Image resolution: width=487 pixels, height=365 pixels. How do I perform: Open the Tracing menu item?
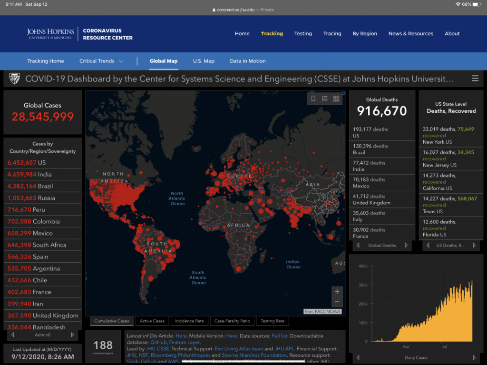click(332, 34)
